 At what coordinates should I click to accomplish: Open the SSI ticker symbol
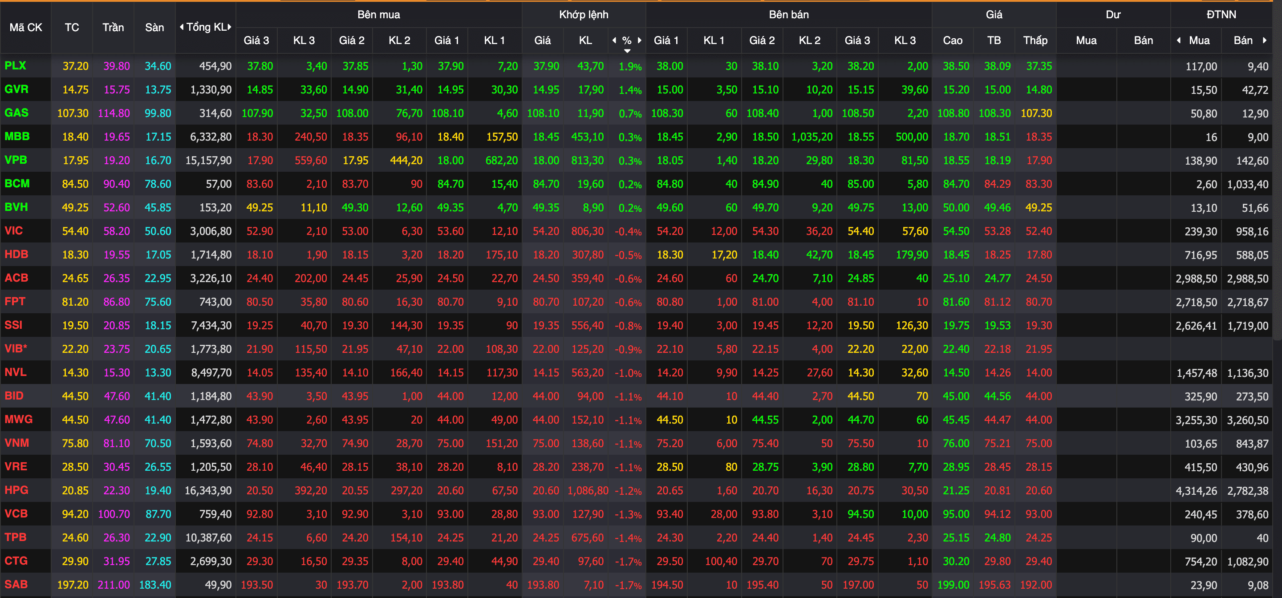click(13, 325)
